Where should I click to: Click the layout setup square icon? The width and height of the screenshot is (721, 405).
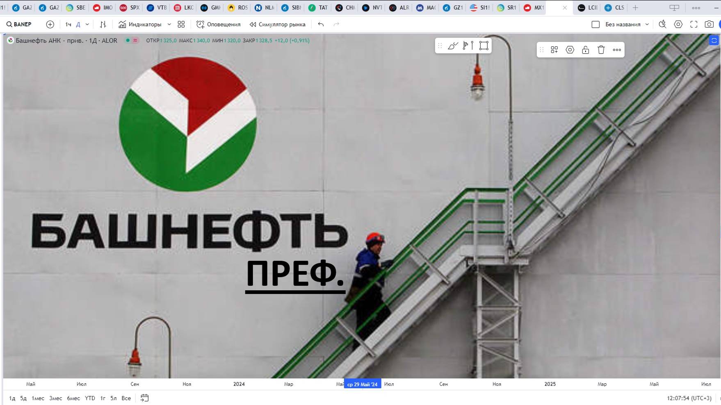coord(596,24)
